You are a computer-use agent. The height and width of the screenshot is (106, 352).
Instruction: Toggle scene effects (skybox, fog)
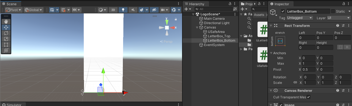pyautogui.click(x=142, y=10)
